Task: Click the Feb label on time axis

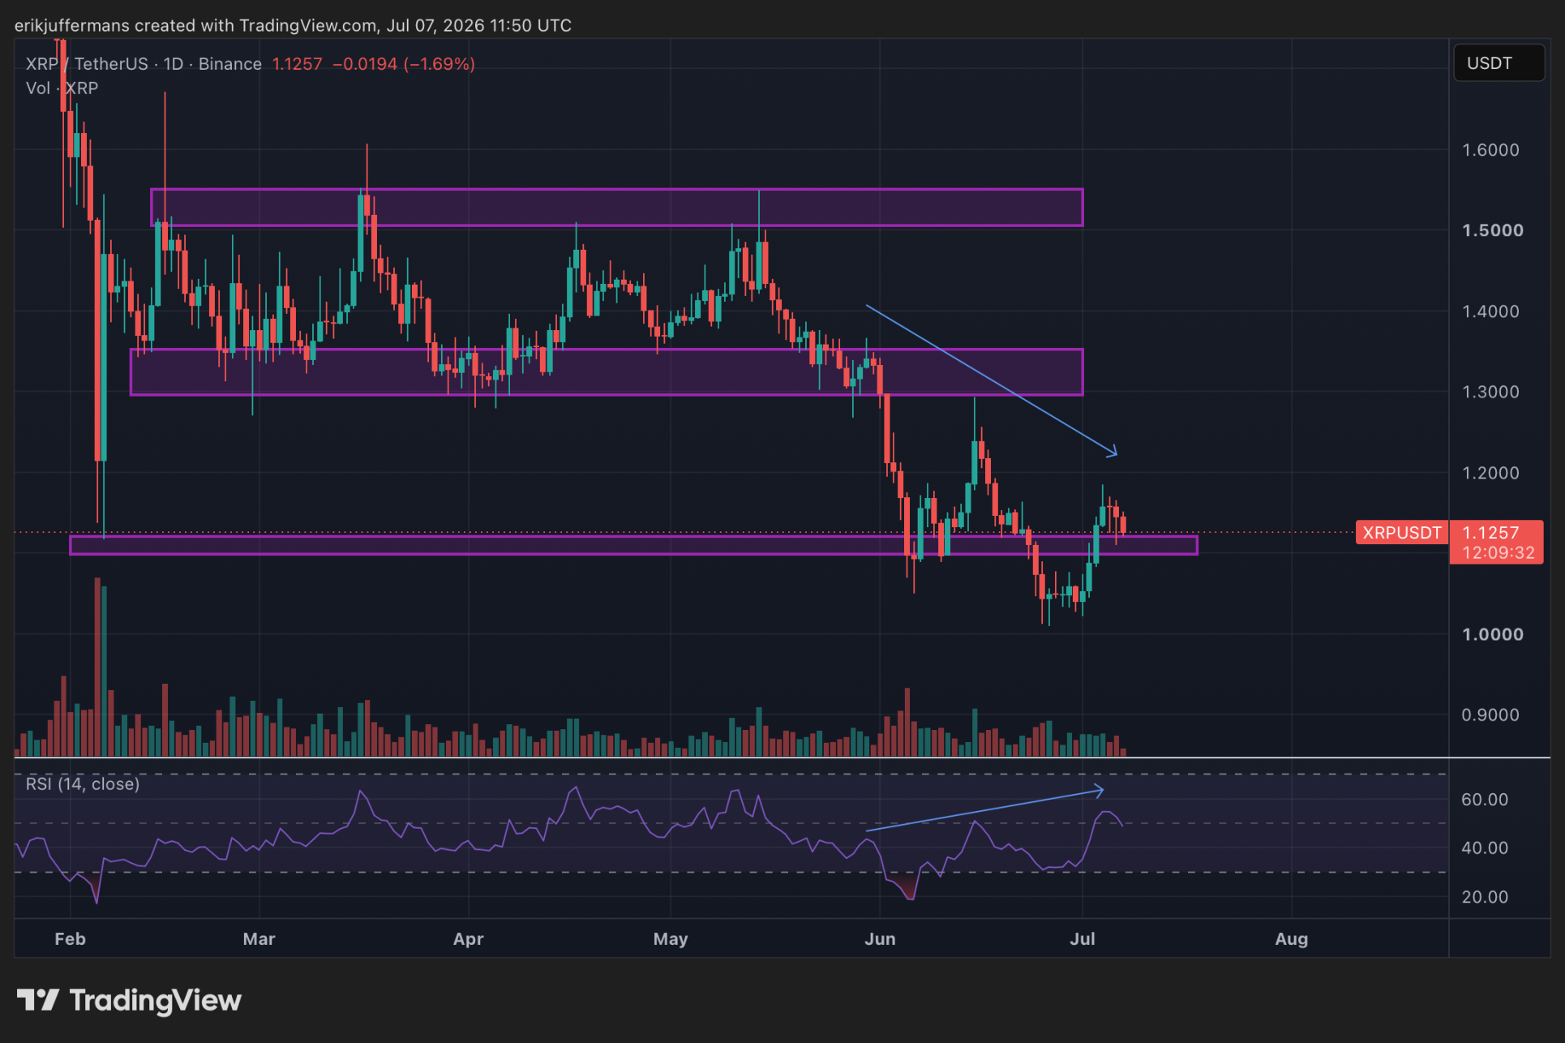Action: [70, 939]
